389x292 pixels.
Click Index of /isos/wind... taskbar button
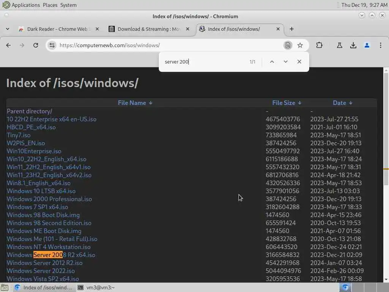(x=43, y=287)
